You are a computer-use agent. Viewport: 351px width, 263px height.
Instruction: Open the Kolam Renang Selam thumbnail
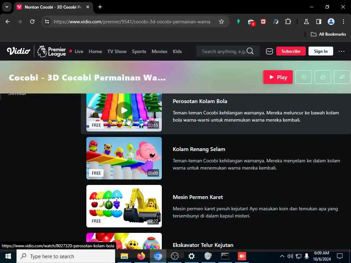(124, 158)
